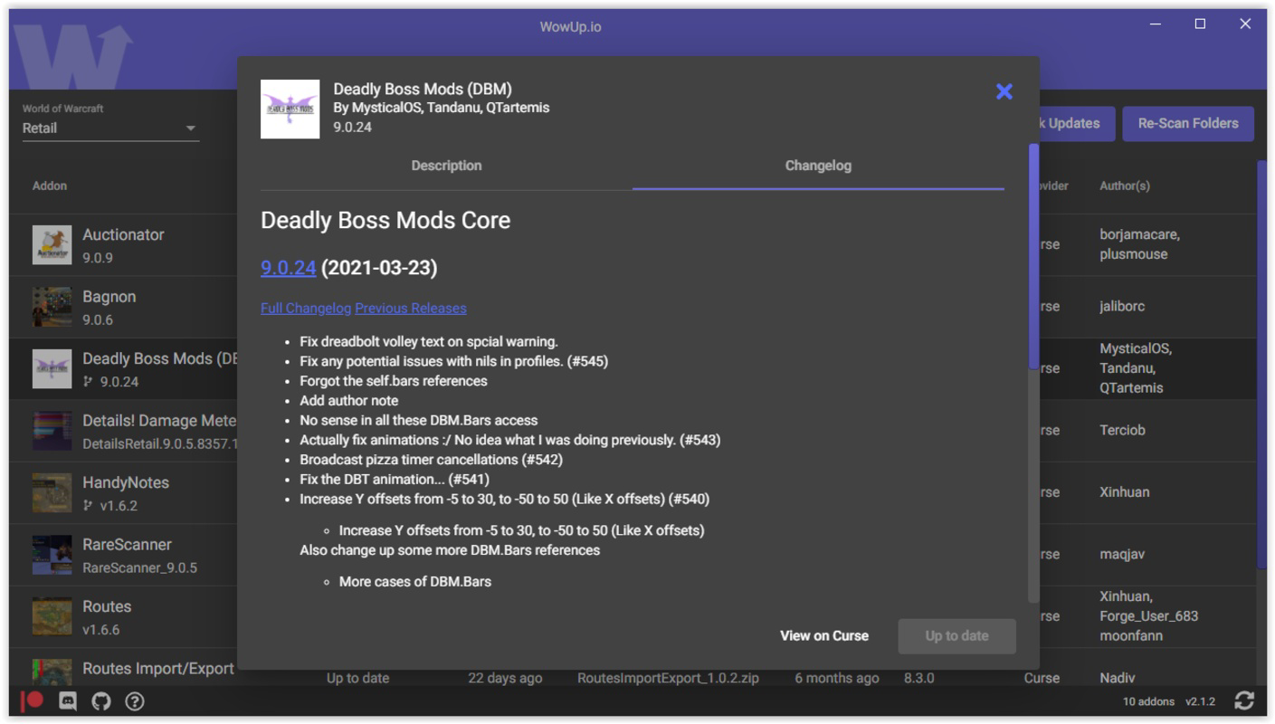This screenshot has height=724, width=1275.
Task: Click 'Broadcast pizza timer cancellations (#542)' entry
Action: 431,460
